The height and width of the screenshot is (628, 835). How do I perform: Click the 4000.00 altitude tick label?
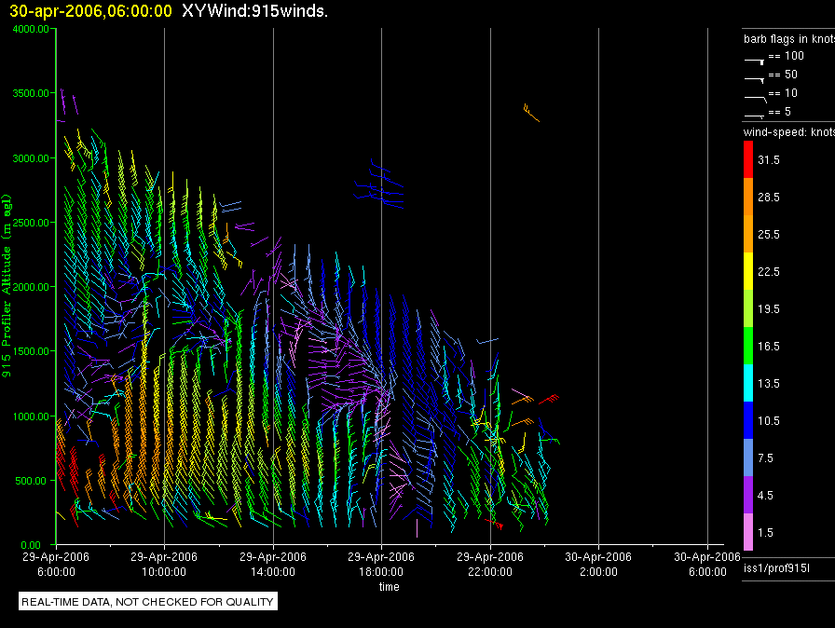coord(31,29)
